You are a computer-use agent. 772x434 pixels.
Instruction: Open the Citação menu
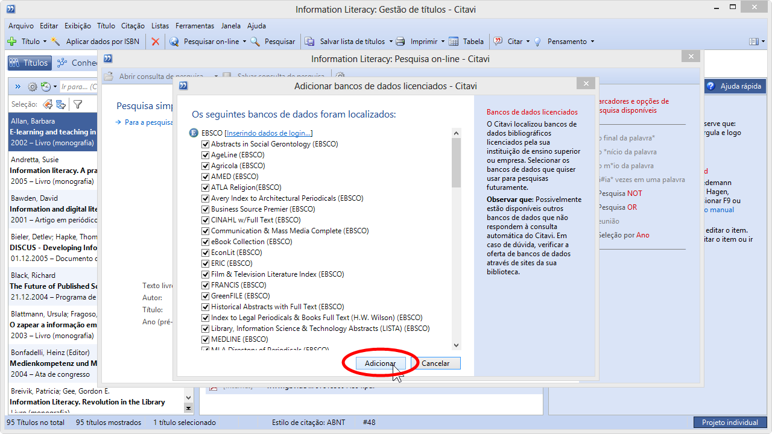(x=133, y=26)
